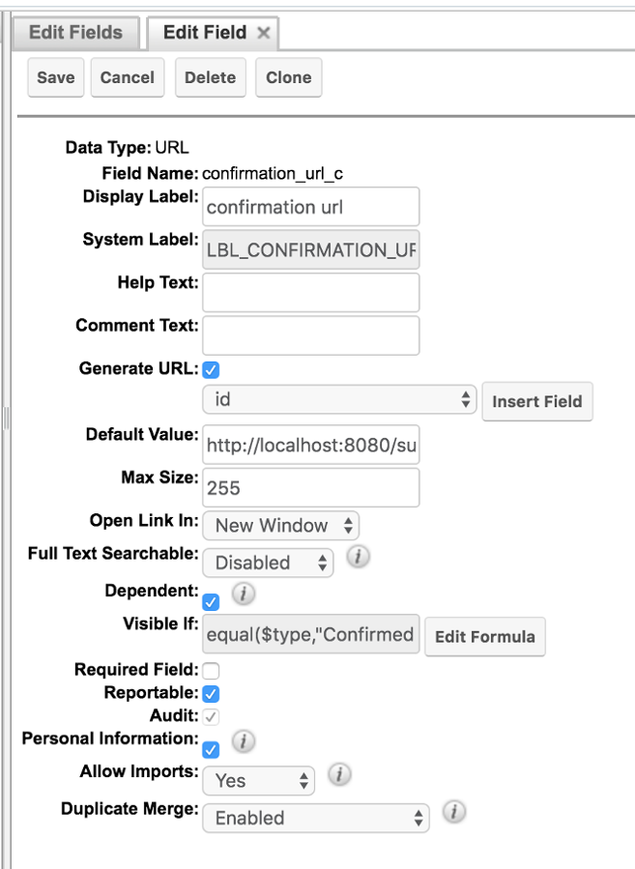
Task: Click info icon next to Full Text Searchable
Action: point(358,558)
